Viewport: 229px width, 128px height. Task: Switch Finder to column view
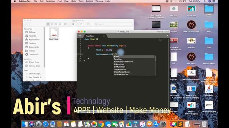(56, 24)
